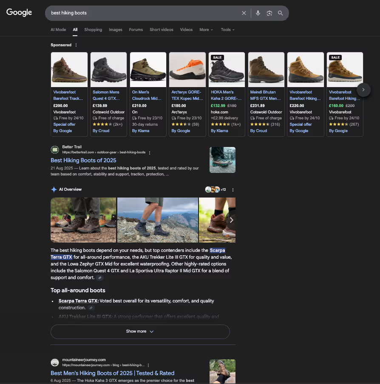The height and width of the screenshot is (384, 380).
Task: Switch to the Shopping tab
Action: [93, 30]
